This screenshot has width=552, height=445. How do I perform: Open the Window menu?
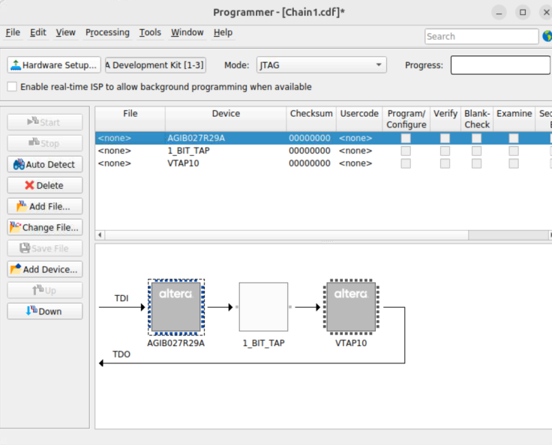point(187,32)
